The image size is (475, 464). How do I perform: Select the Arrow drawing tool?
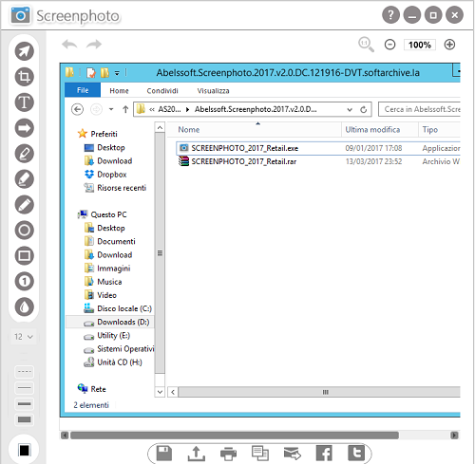(x=25, y=128)
